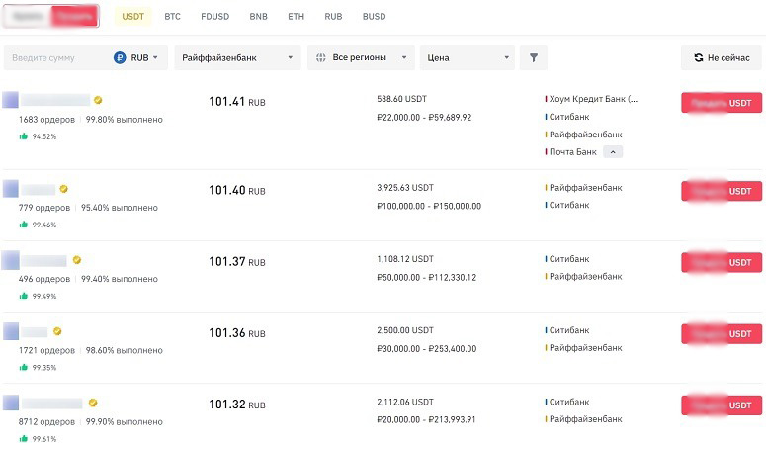The width and height of the screenshot is (766, 450).
Task: Click the refresh icon beside "Не сейчас"
Action: coord(699,58)
